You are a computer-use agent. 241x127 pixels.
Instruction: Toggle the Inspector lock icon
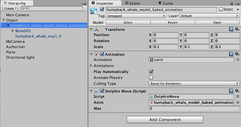pos(232,3)
